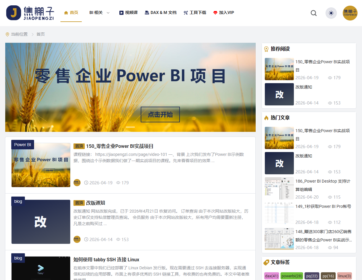Click author avatar under 改版通知 article

pos(77,239)
